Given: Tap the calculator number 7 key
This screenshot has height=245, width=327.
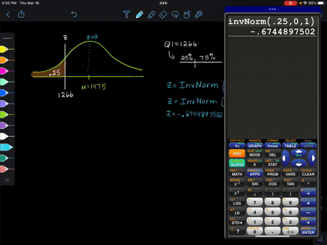Looking at the screenshot, I should 255,202.
